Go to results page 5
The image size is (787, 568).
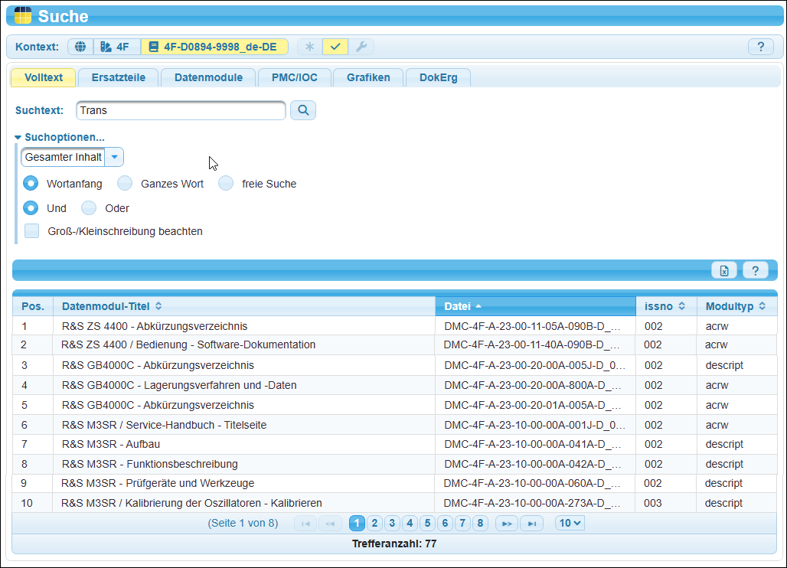click(427, 524)
